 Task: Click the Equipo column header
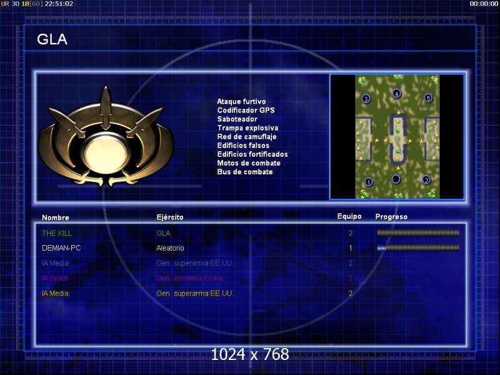[349, 216]
